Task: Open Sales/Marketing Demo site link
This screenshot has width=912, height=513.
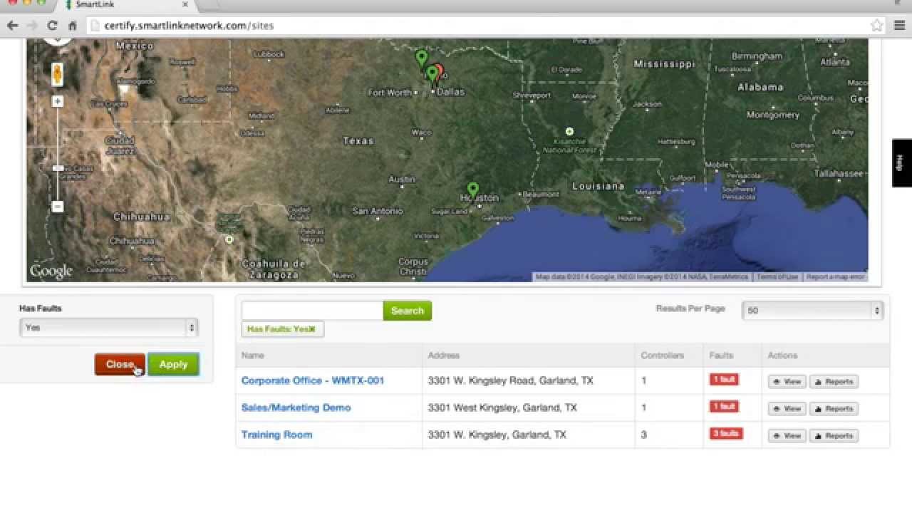Action: tap(296, 408)
